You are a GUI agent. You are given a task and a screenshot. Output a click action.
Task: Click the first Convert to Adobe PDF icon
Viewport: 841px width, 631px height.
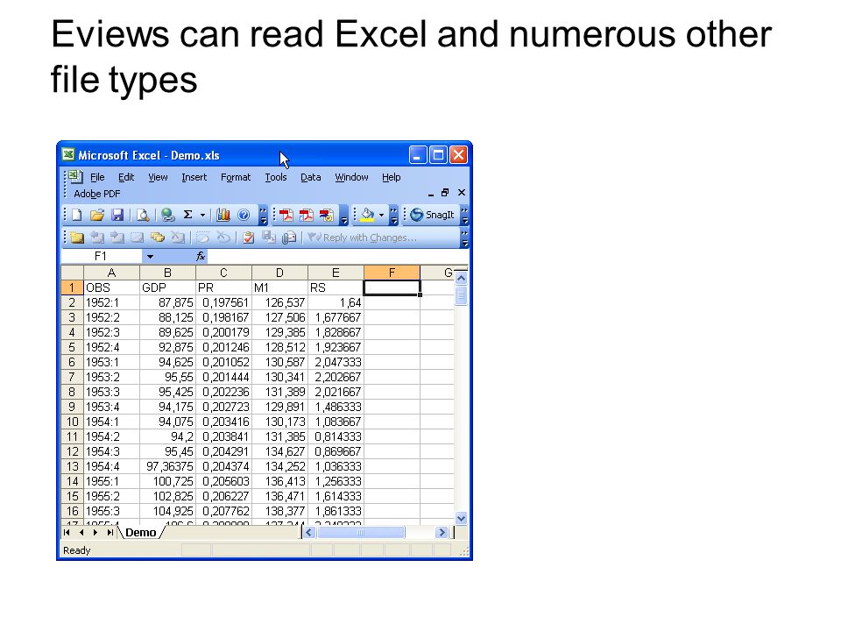286,216
